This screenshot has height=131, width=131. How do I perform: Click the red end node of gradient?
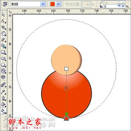pyautogui.click(x=66, y=118)
